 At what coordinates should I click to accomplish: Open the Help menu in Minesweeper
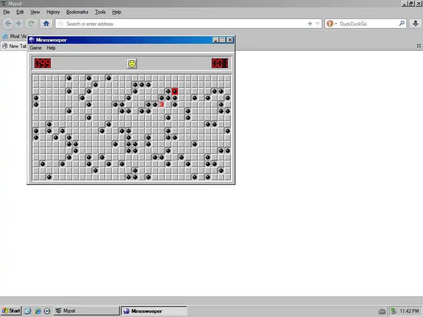[51, 48]
